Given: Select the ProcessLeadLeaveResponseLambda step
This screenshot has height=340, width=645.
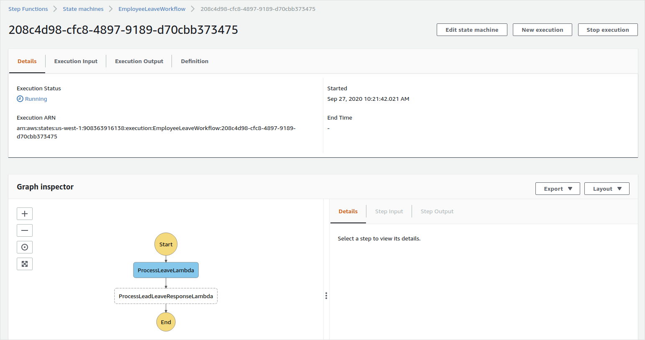Looking at the screenshot, I should [x=166, y=296].
